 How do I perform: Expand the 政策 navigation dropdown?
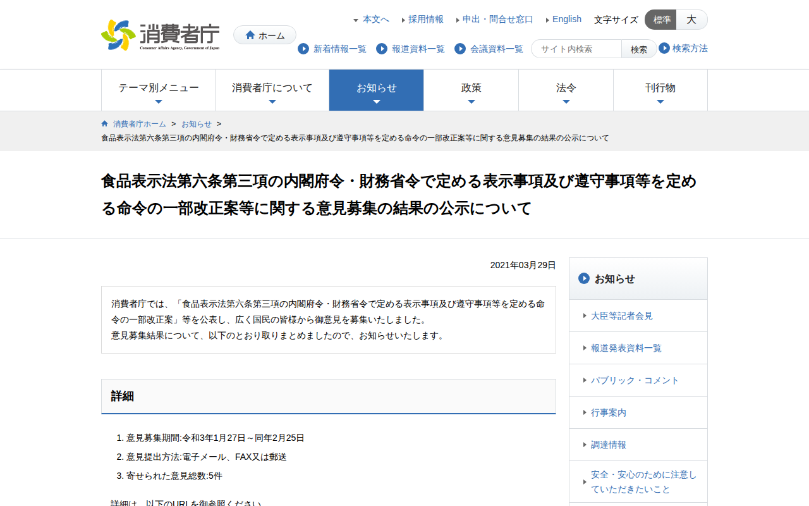471,89
